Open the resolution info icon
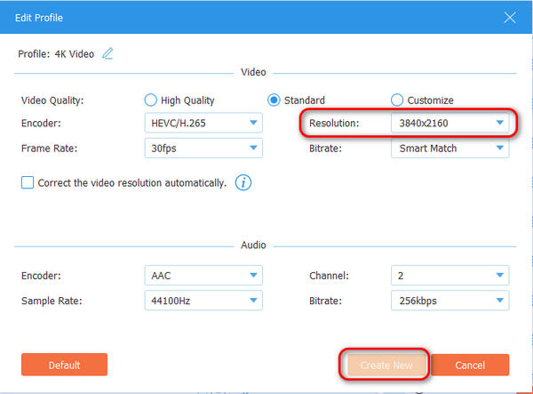 pos(243,182)
